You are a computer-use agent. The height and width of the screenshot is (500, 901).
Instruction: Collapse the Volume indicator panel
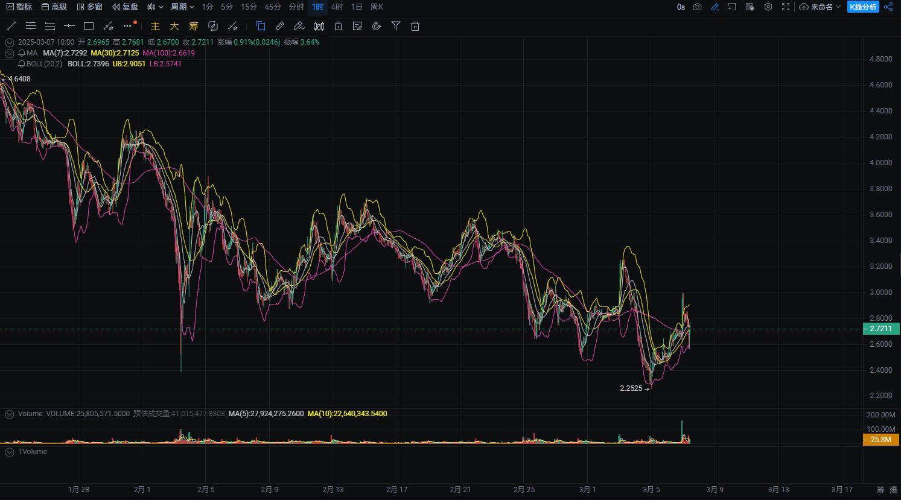click(x=10, y=414)
